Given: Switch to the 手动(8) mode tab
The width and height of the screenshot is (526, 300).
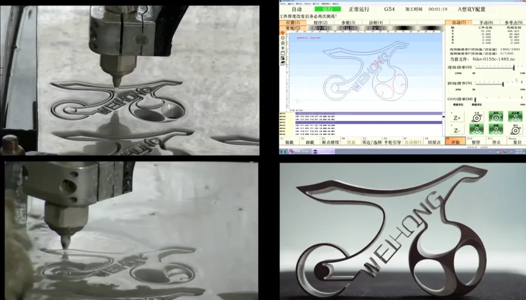Looking at the screenshot, I should point(486,23).
